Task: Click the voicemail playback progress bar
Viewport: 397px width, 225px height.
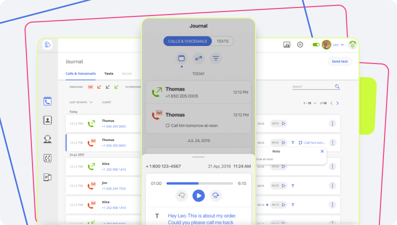Action: 199,183
